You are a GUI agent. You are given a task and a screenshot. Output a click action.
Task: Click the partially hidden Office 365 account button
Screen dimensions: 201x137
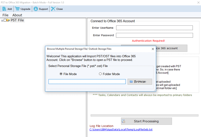172,48
